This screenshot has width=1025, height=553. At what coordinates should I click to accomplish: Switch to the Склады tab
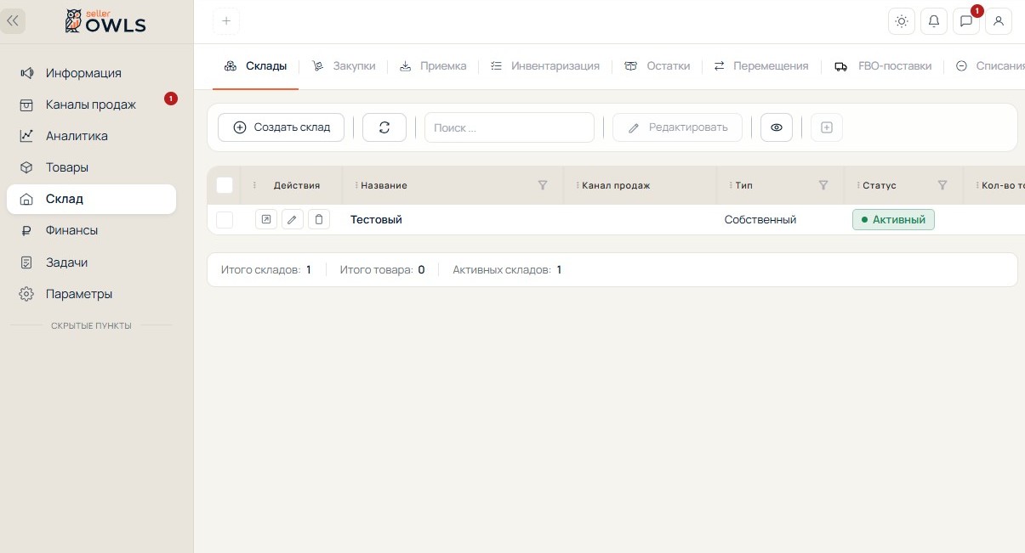(x=255, y=66)
